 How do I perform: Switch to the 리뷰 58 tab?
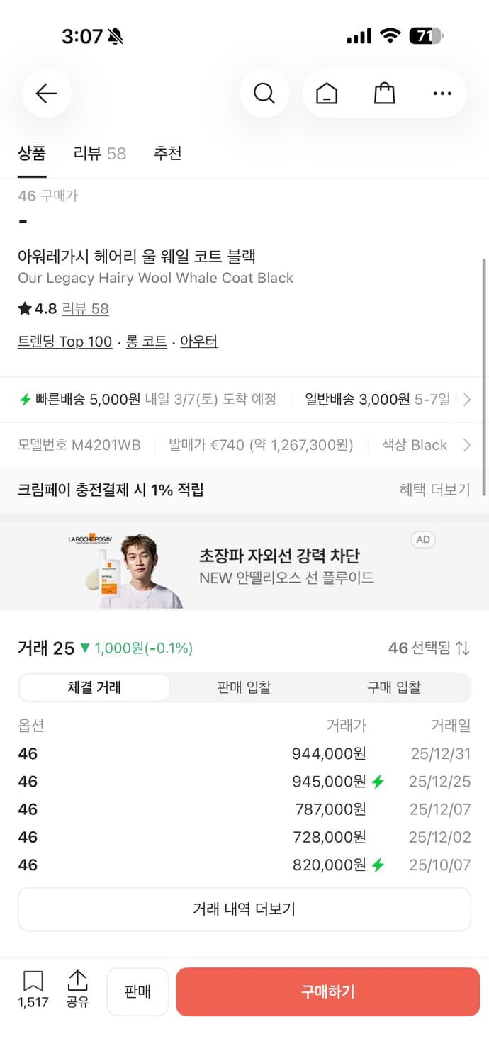pyautogui.click(x=99, y=154)
